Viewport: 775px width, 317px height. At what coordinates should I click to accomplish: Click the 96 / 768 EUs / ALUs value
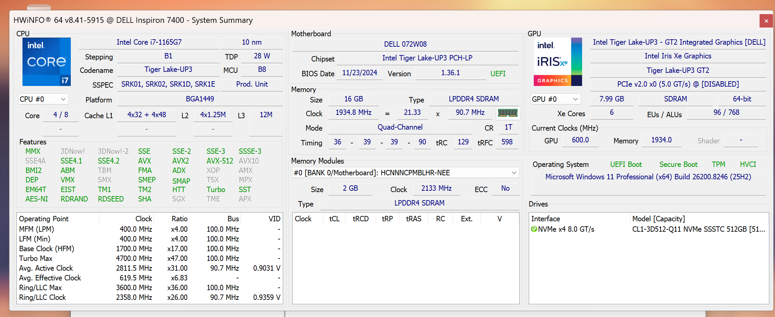coord(727,112)
